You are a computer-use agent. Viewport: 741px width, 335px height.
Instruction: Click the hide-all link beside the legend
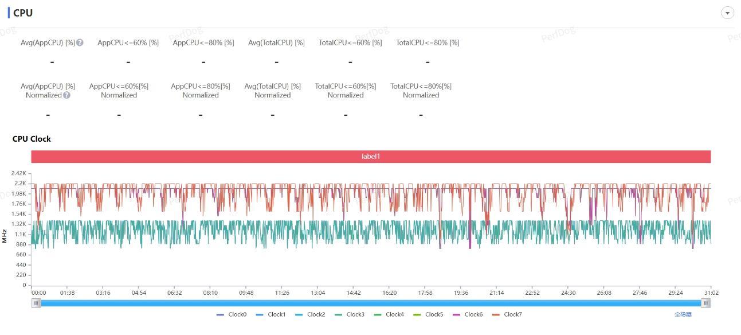[683, 314]
